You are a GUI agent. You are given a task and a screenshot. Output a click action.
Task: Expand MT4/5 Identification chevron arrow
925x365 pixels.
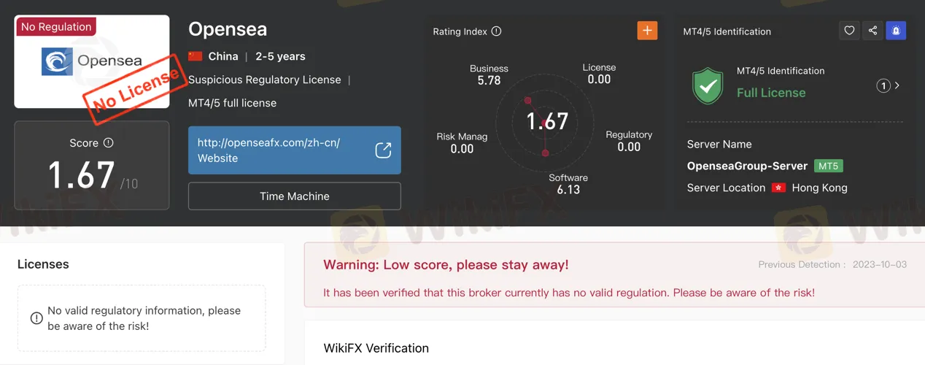(897, 85)
